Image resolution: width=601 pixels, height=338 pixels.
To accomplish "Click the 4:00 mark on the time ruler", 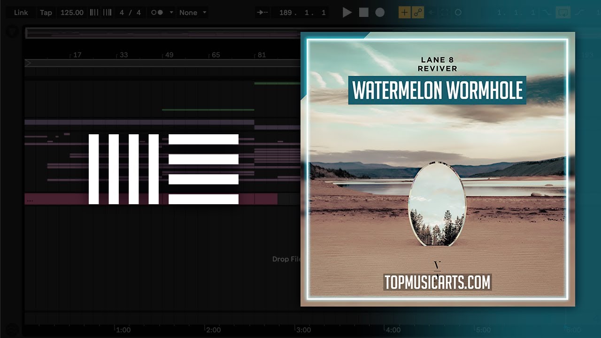I will 393,330.
